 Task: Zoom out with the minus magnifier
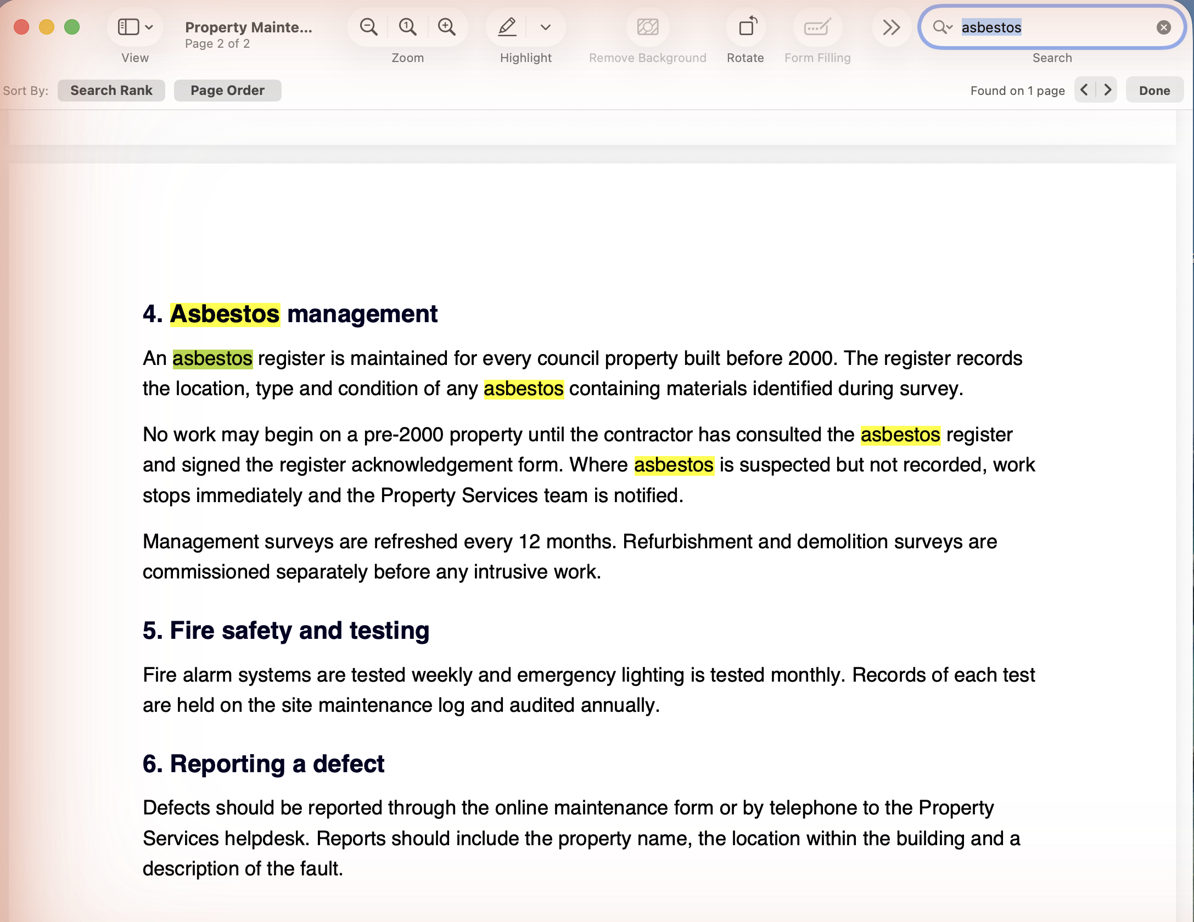tap(368, 27)
